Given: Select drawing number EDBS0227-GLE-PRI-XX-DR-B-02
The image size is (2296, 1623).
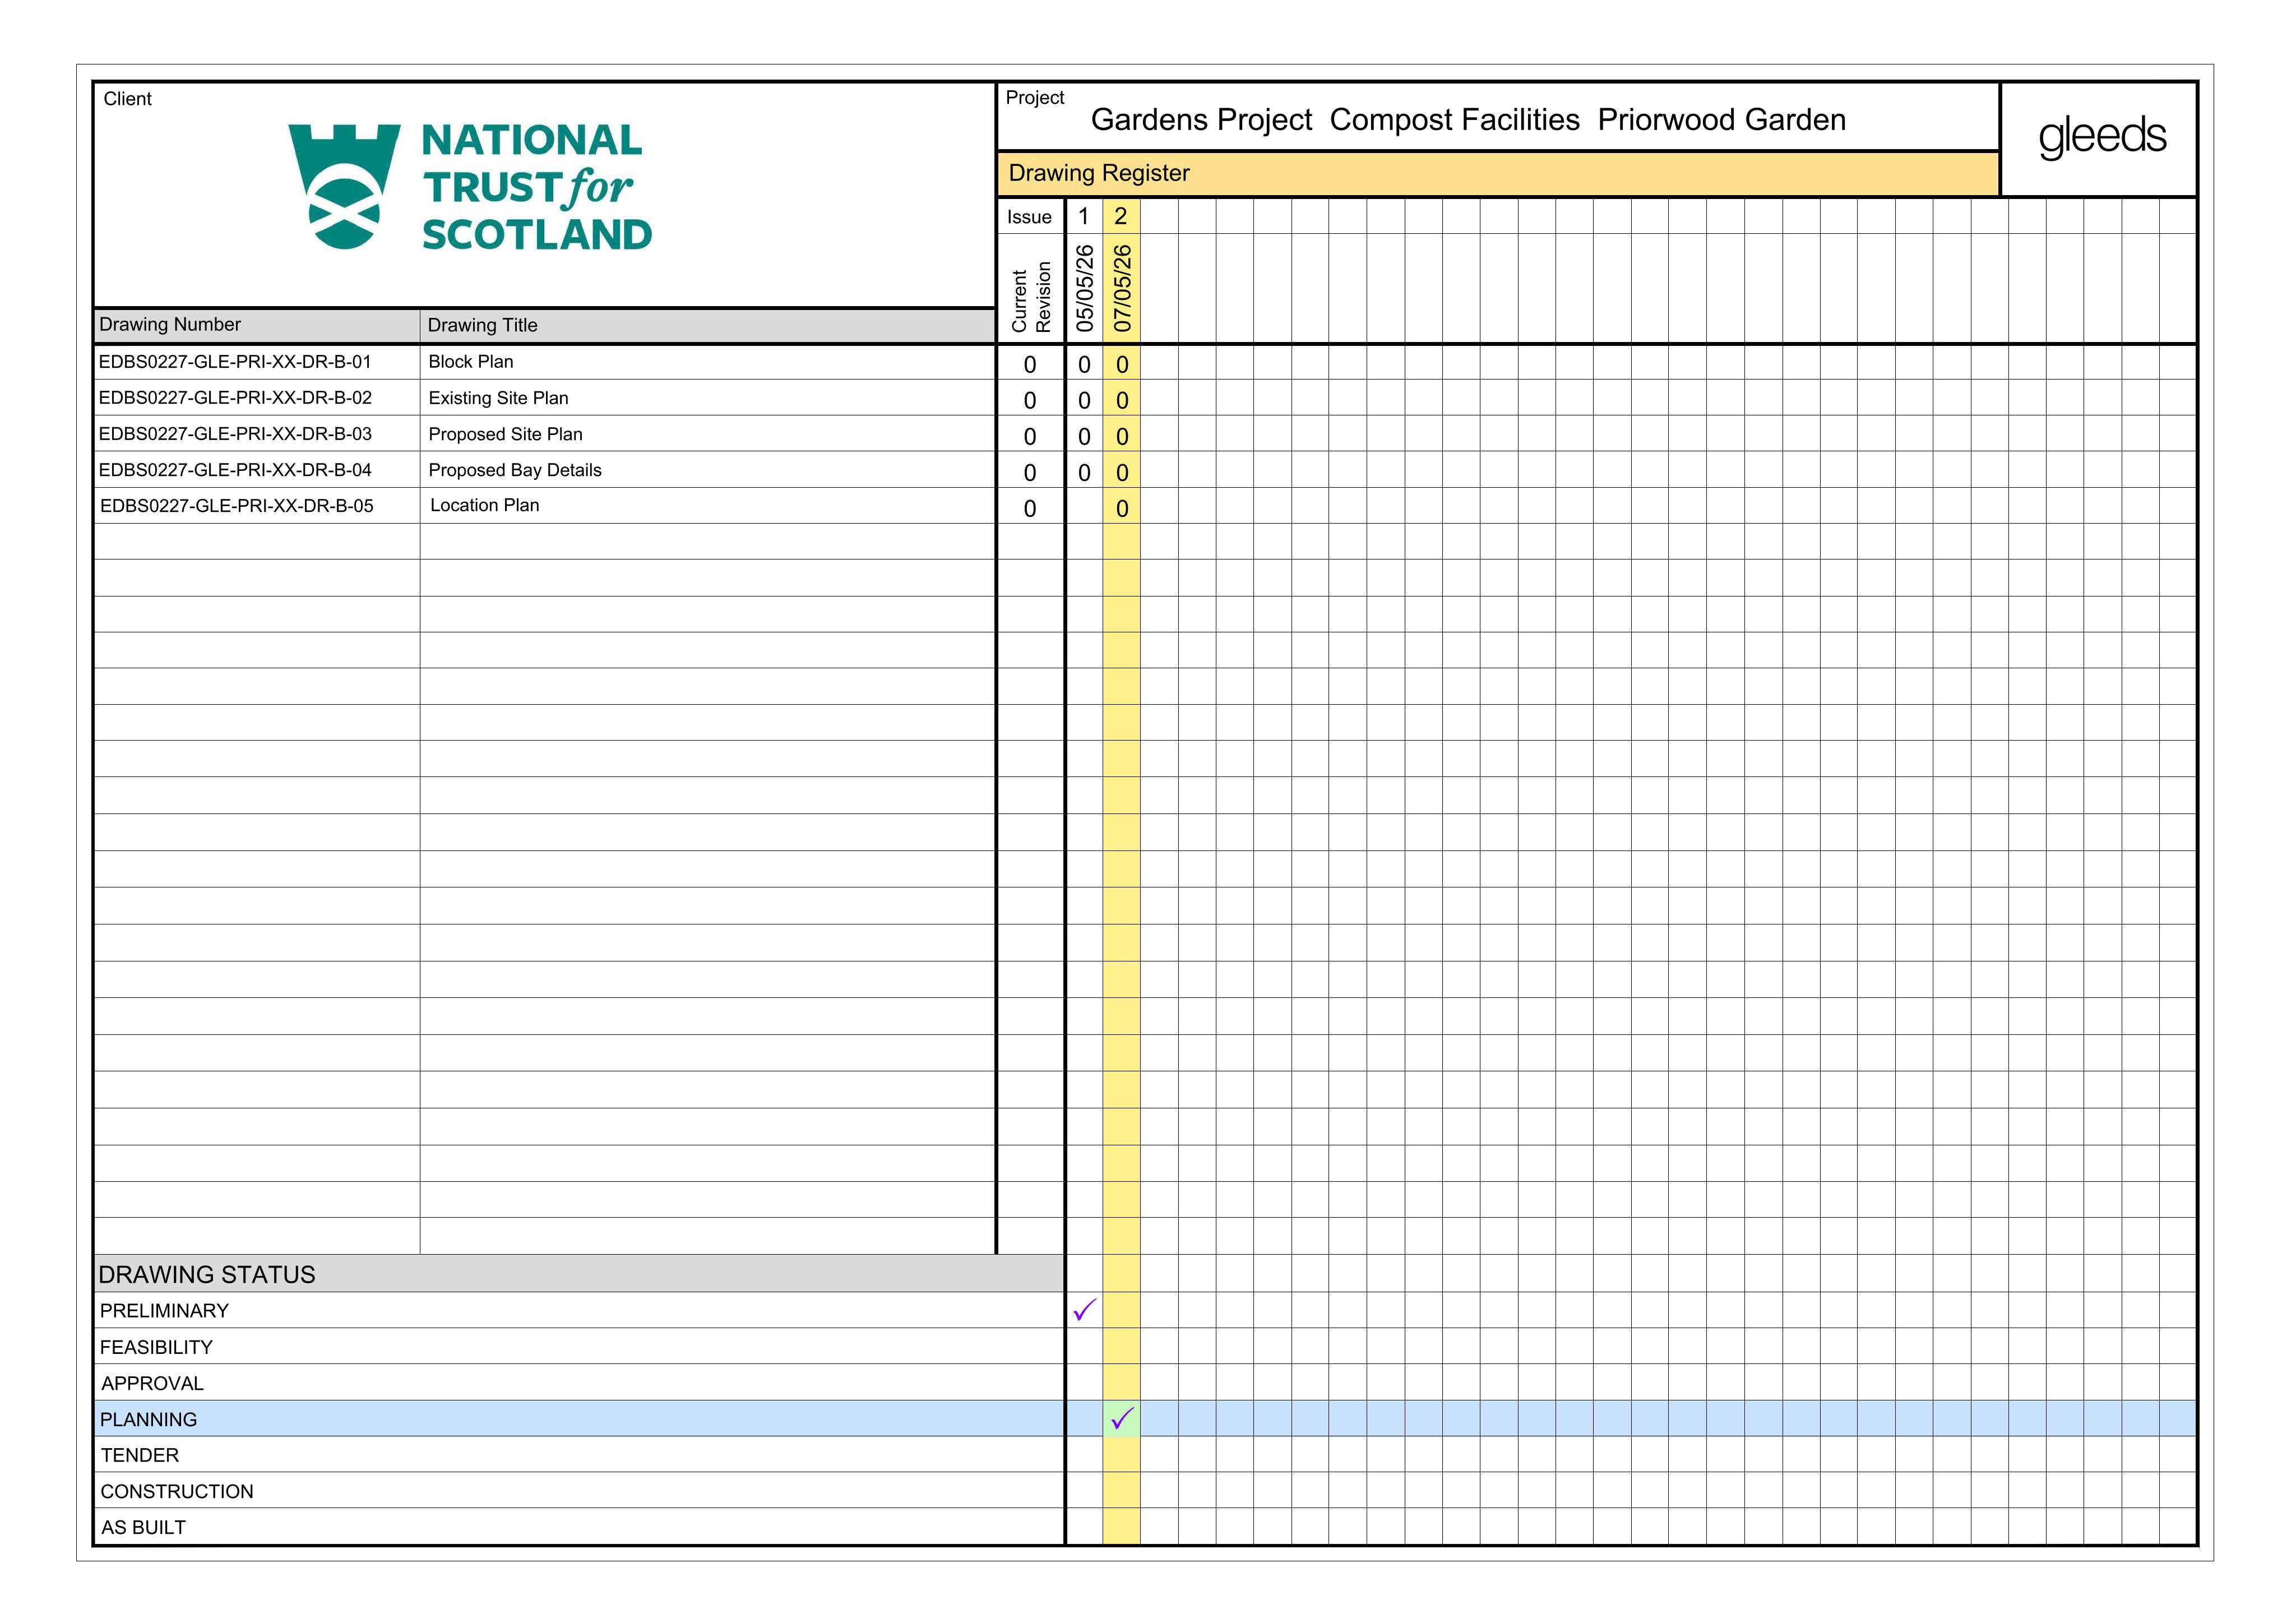Looking at the screenshot, I should [x=235, y=398].
